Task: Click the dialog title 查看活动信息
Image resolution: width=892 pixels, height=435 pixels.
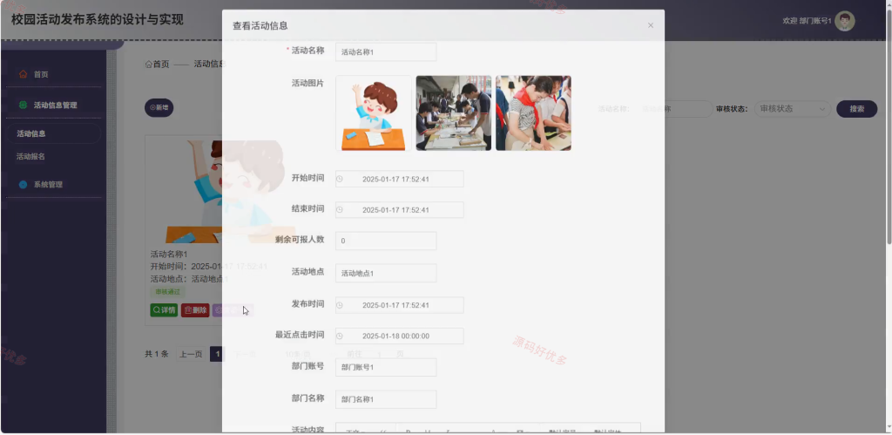Action: tap(260, 25)
